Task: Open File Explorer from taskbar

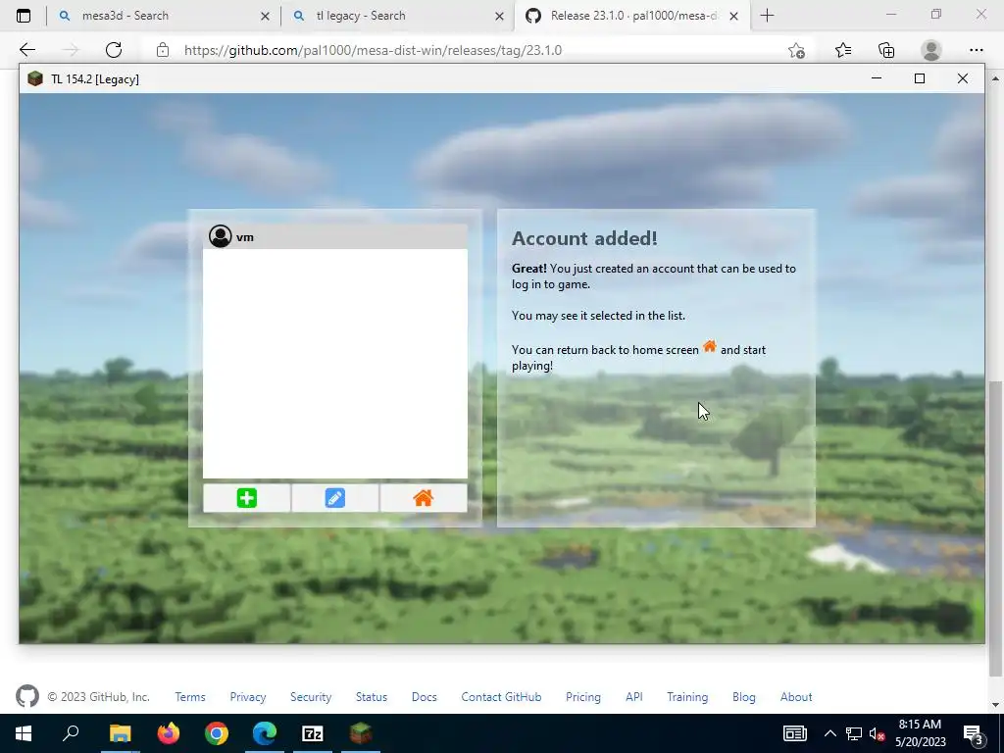Action: point(120,733)
